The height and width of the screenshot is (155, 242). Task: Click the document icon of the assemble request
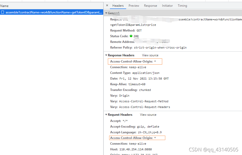[x=3, y=12]
